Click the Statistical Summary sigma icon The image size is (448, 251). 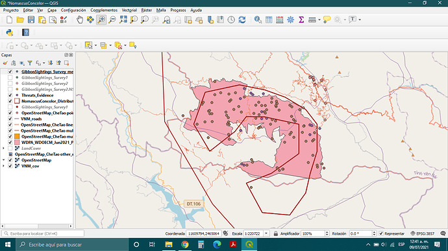pos(301,19)
